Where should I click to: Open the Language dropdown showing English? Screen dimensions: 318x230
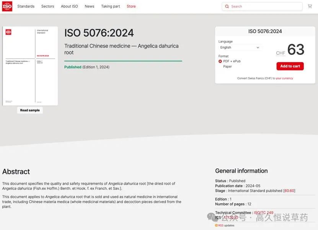pyautogui.click(x=240, y=47)
